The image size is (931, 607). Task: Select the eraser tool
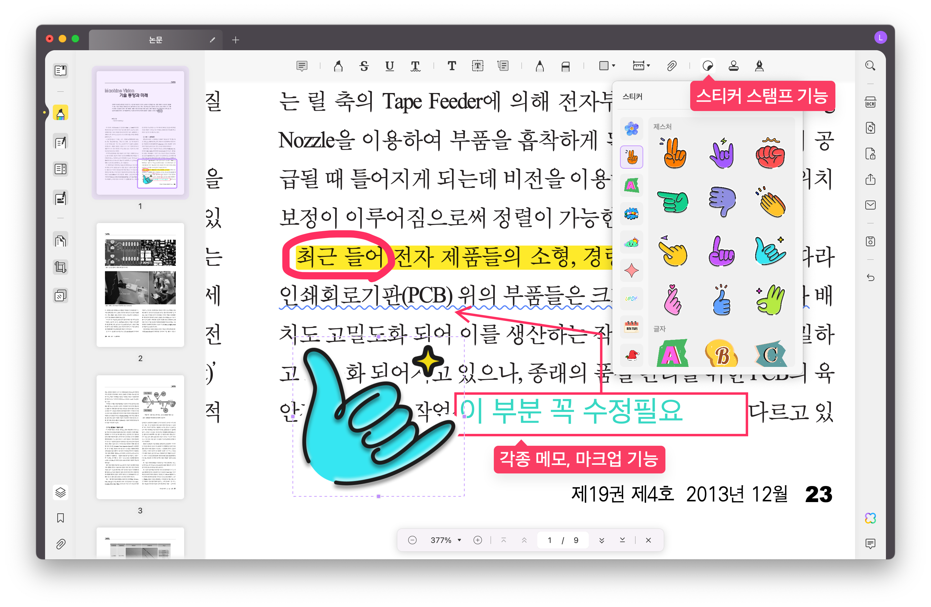[565, 67]
